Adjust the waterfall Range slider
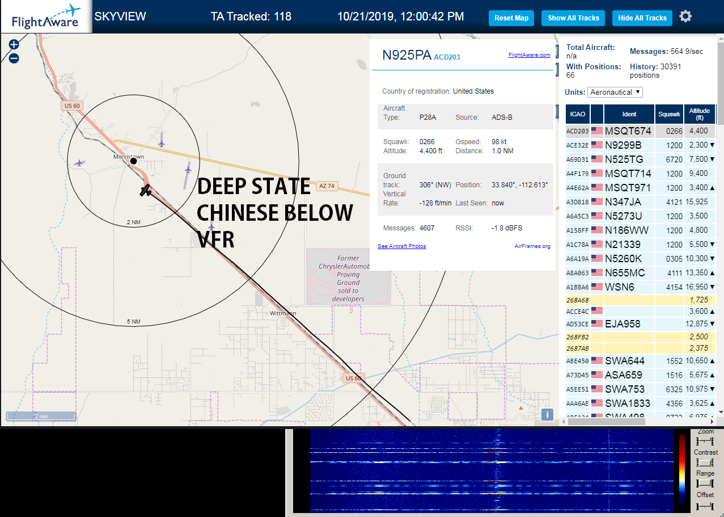 click(x=705, y=483)
